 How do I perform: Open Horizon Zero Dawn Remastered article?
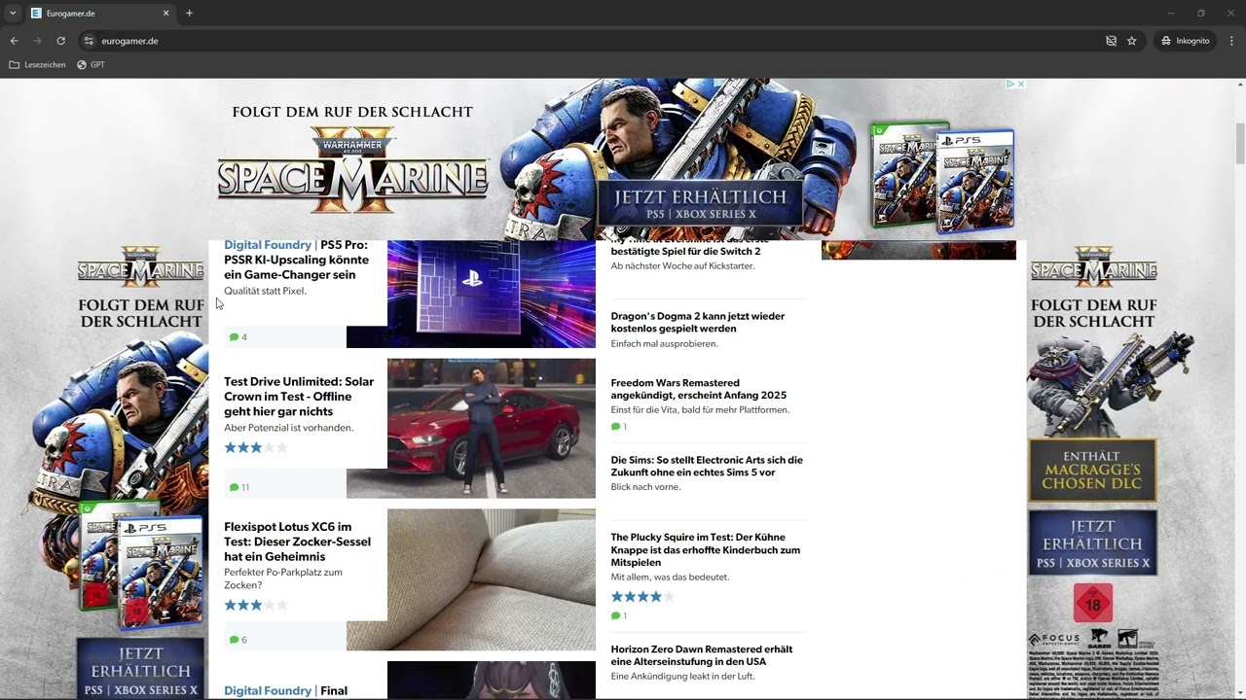(x=701, y=655)
